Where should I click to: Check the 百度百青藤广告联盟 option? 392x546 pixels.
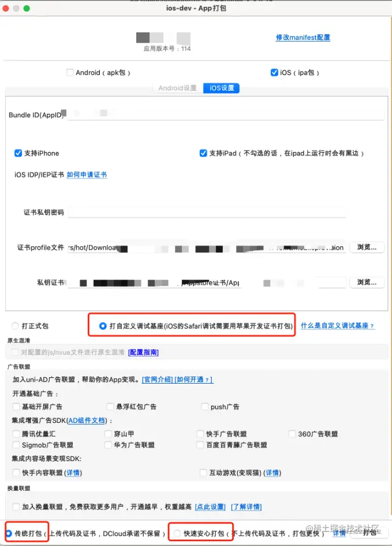tap(200, 445)
